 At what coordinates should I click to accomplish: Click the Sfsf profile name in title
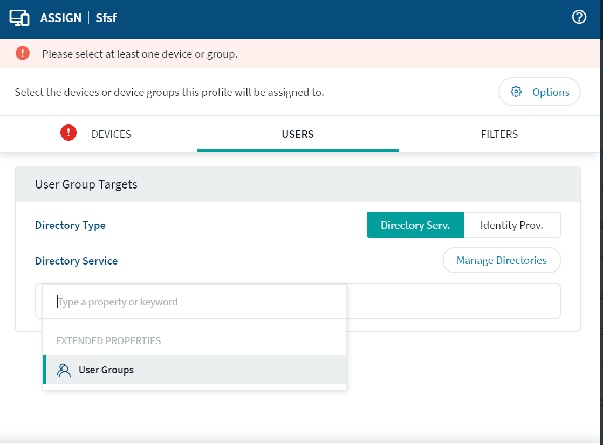click(x=106, y=18)
